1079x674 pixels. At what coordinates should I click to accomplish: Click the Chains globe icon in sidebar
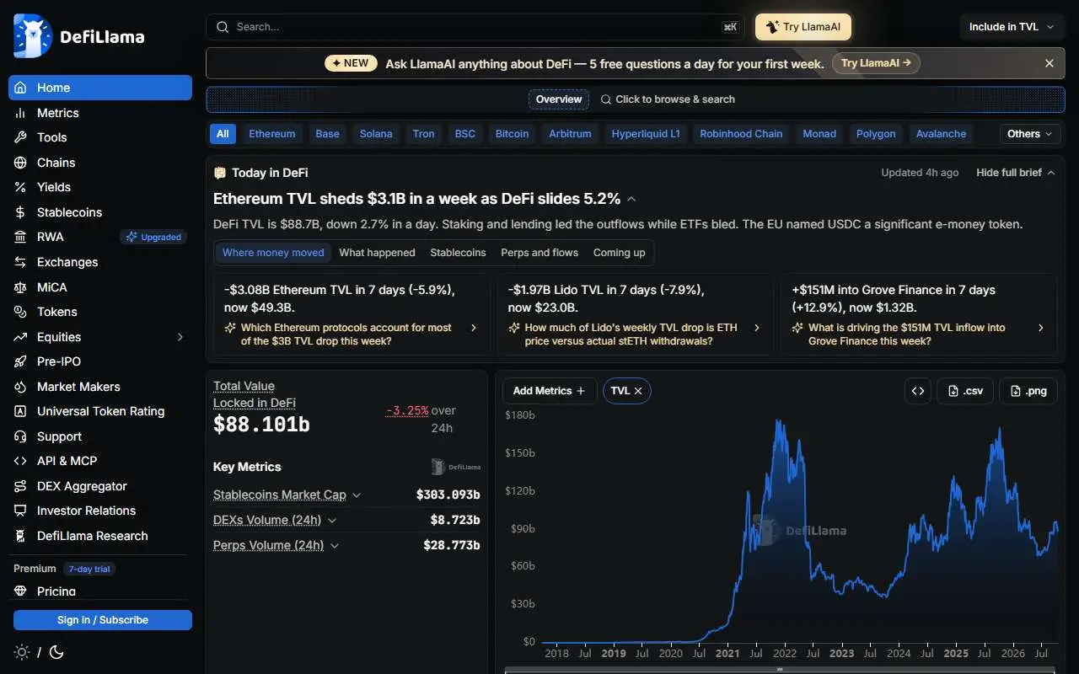[x=20, y=163]
